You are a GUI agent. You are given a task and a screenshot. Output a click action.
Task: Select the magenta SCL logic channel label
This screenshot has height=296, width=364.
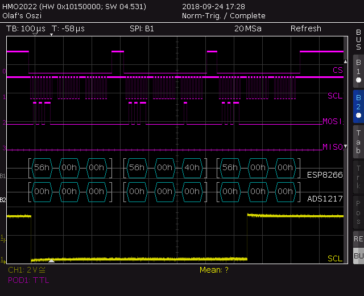[335, 96]
